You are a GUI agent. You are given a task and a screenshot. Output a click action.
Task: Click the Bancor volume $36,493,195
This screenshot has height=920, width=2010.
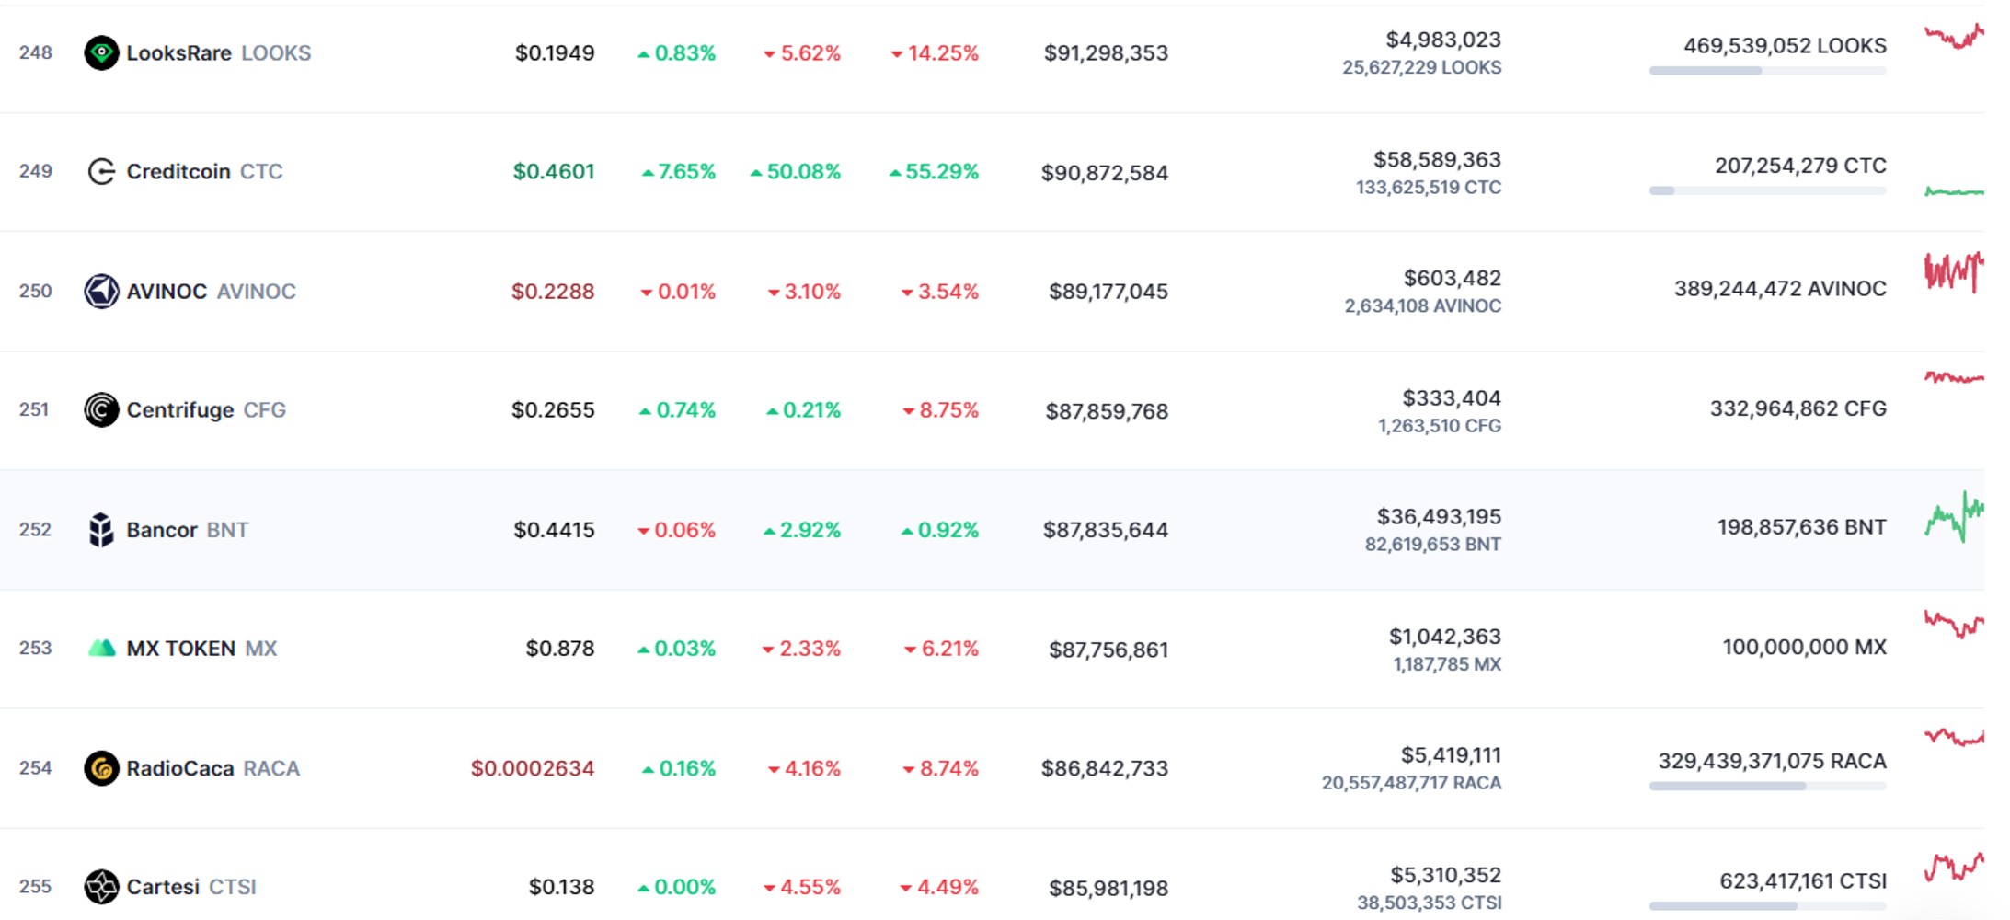tap(1439, 516)
